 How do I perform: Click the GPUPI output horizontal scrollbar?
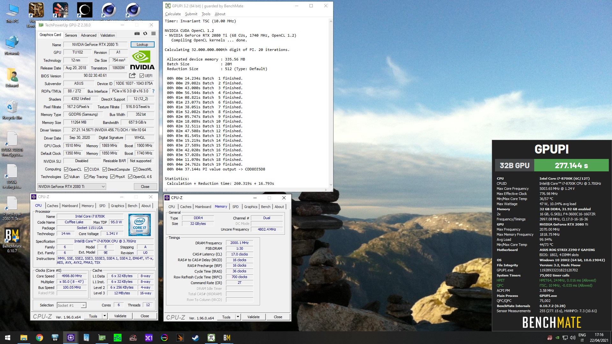(x=246, y=190)
